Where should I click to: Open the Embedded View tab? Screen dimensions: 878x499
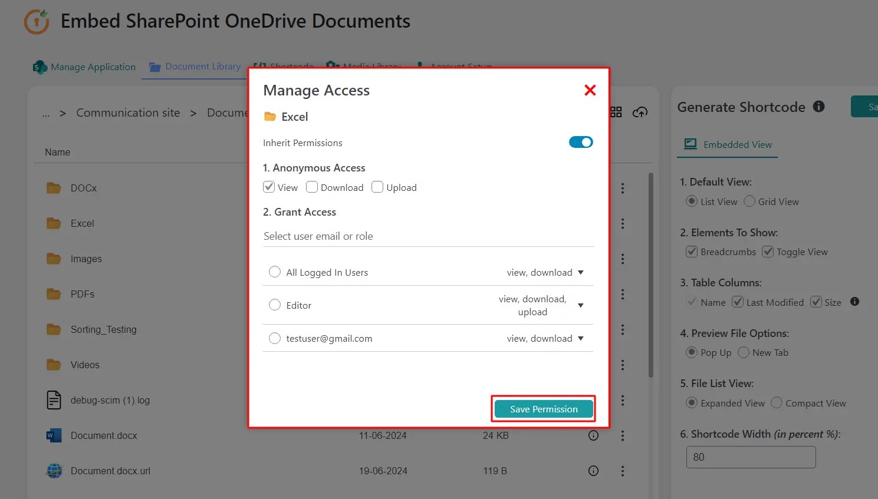[x=728, y=144]
